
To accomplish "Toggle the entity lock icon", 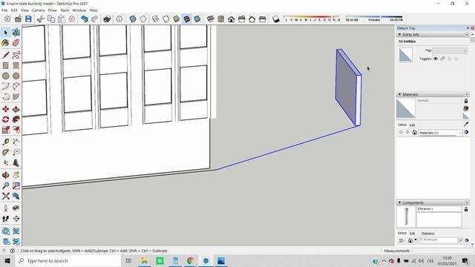I will coord(442,59).
